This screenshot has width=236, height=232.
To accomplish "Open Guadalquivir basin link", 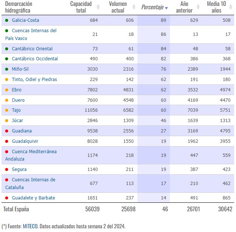I will (25, 141).
